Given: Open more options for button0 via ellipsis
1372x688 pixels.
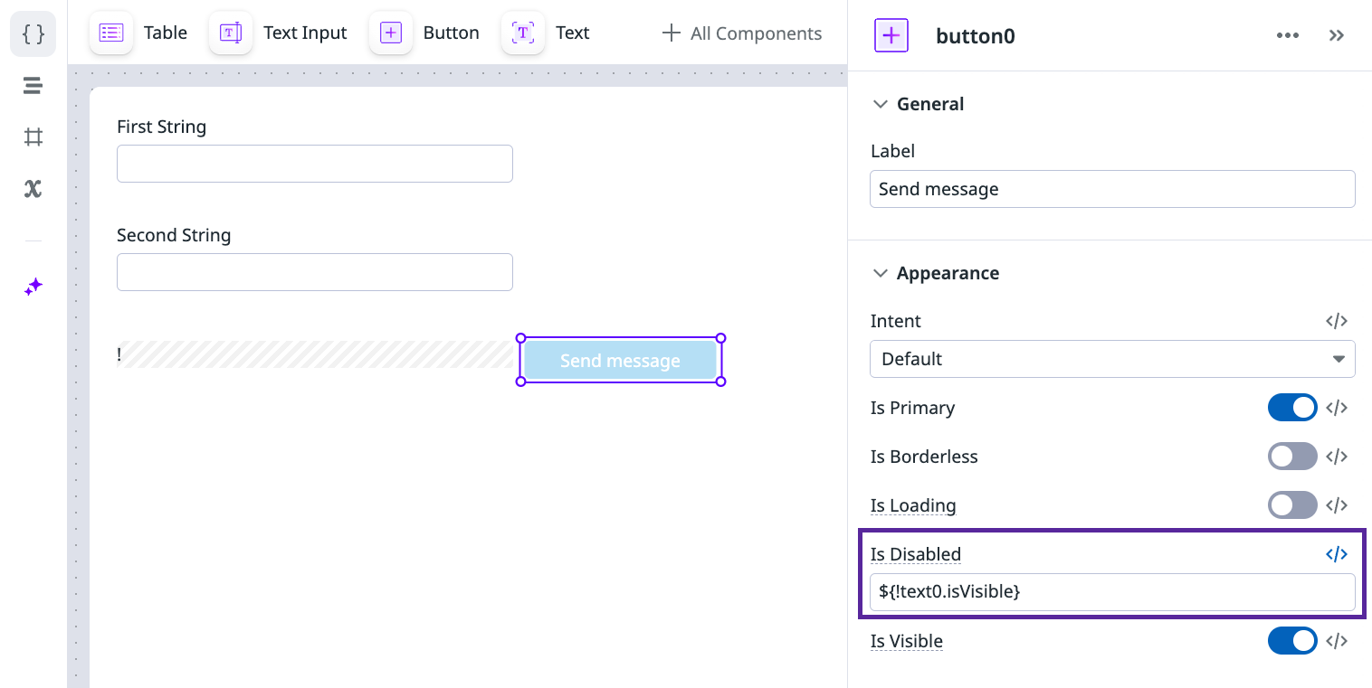Looking at the screenshot, I should tap(1287, 35).
